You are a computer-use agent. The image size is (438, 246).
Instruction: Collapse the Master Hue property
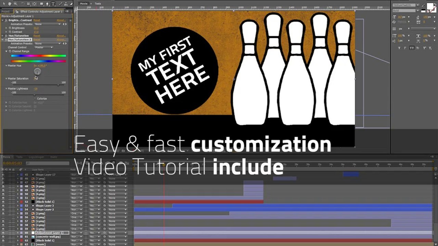coord(6,66)
